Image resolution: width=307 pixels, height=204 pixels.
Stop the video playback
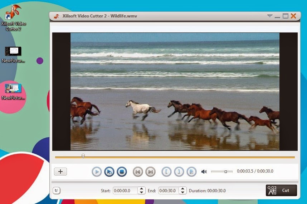click(122, 172)
